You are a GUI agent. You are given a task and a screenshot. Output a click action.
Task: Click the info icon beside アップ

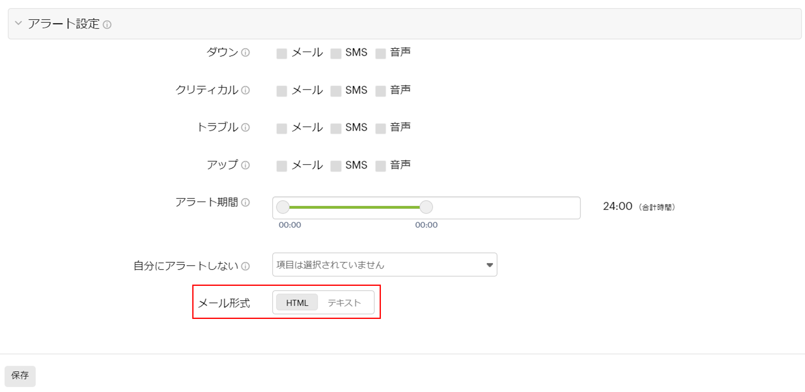(x=245, y=165)
